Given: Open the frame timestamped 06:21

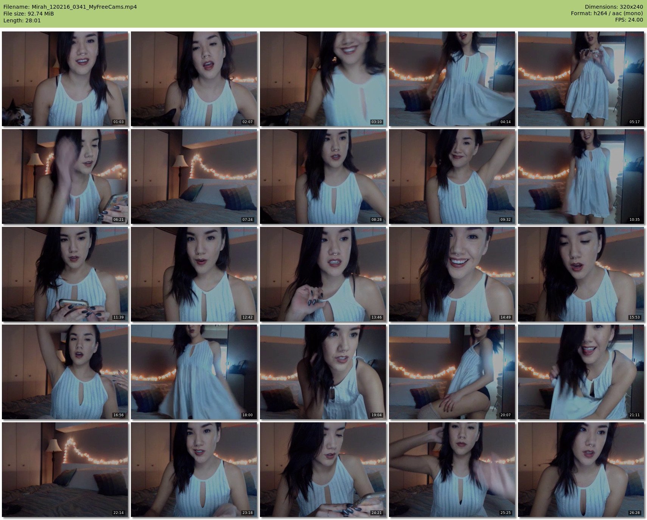Looking at the screenshot, I should tap(65, 176).
